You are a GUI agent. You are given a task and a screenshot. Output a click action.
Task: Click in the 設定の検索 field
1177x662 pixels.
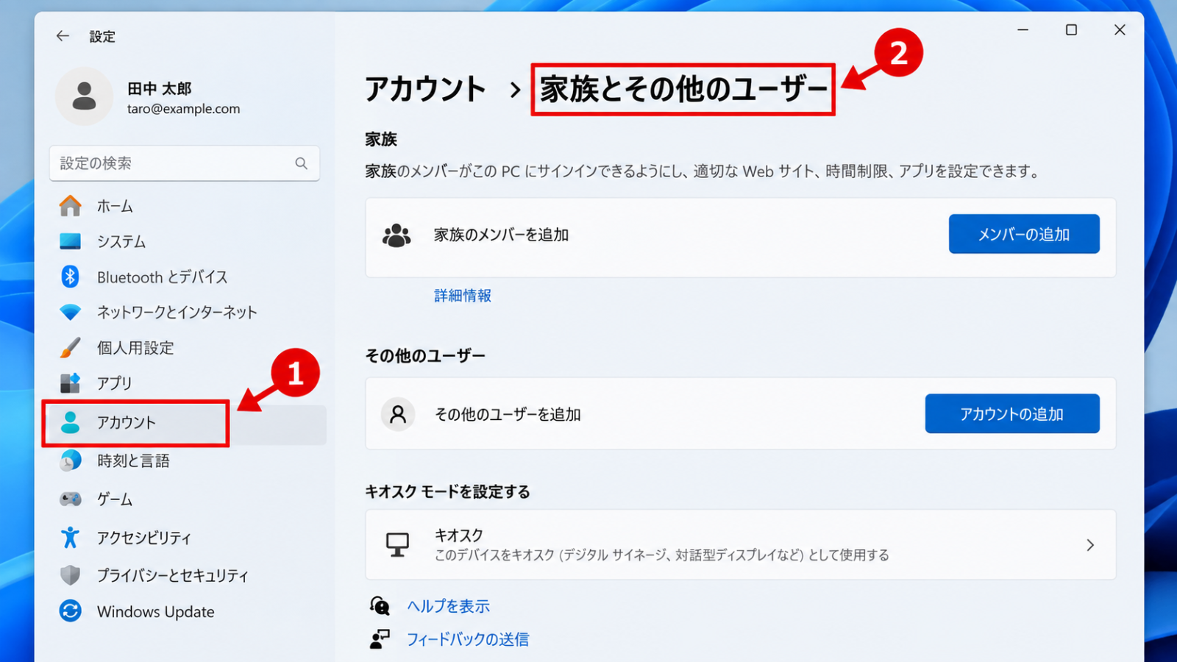point(185,163)
